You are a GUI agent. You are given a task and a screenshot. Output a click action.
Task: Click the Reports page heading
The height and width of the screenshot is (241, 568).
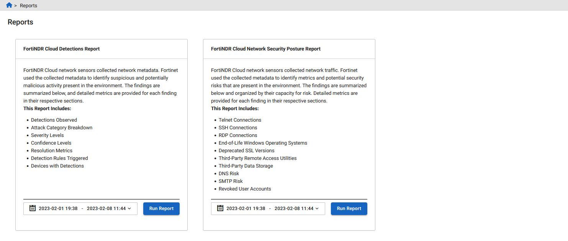tap(20, 22)
